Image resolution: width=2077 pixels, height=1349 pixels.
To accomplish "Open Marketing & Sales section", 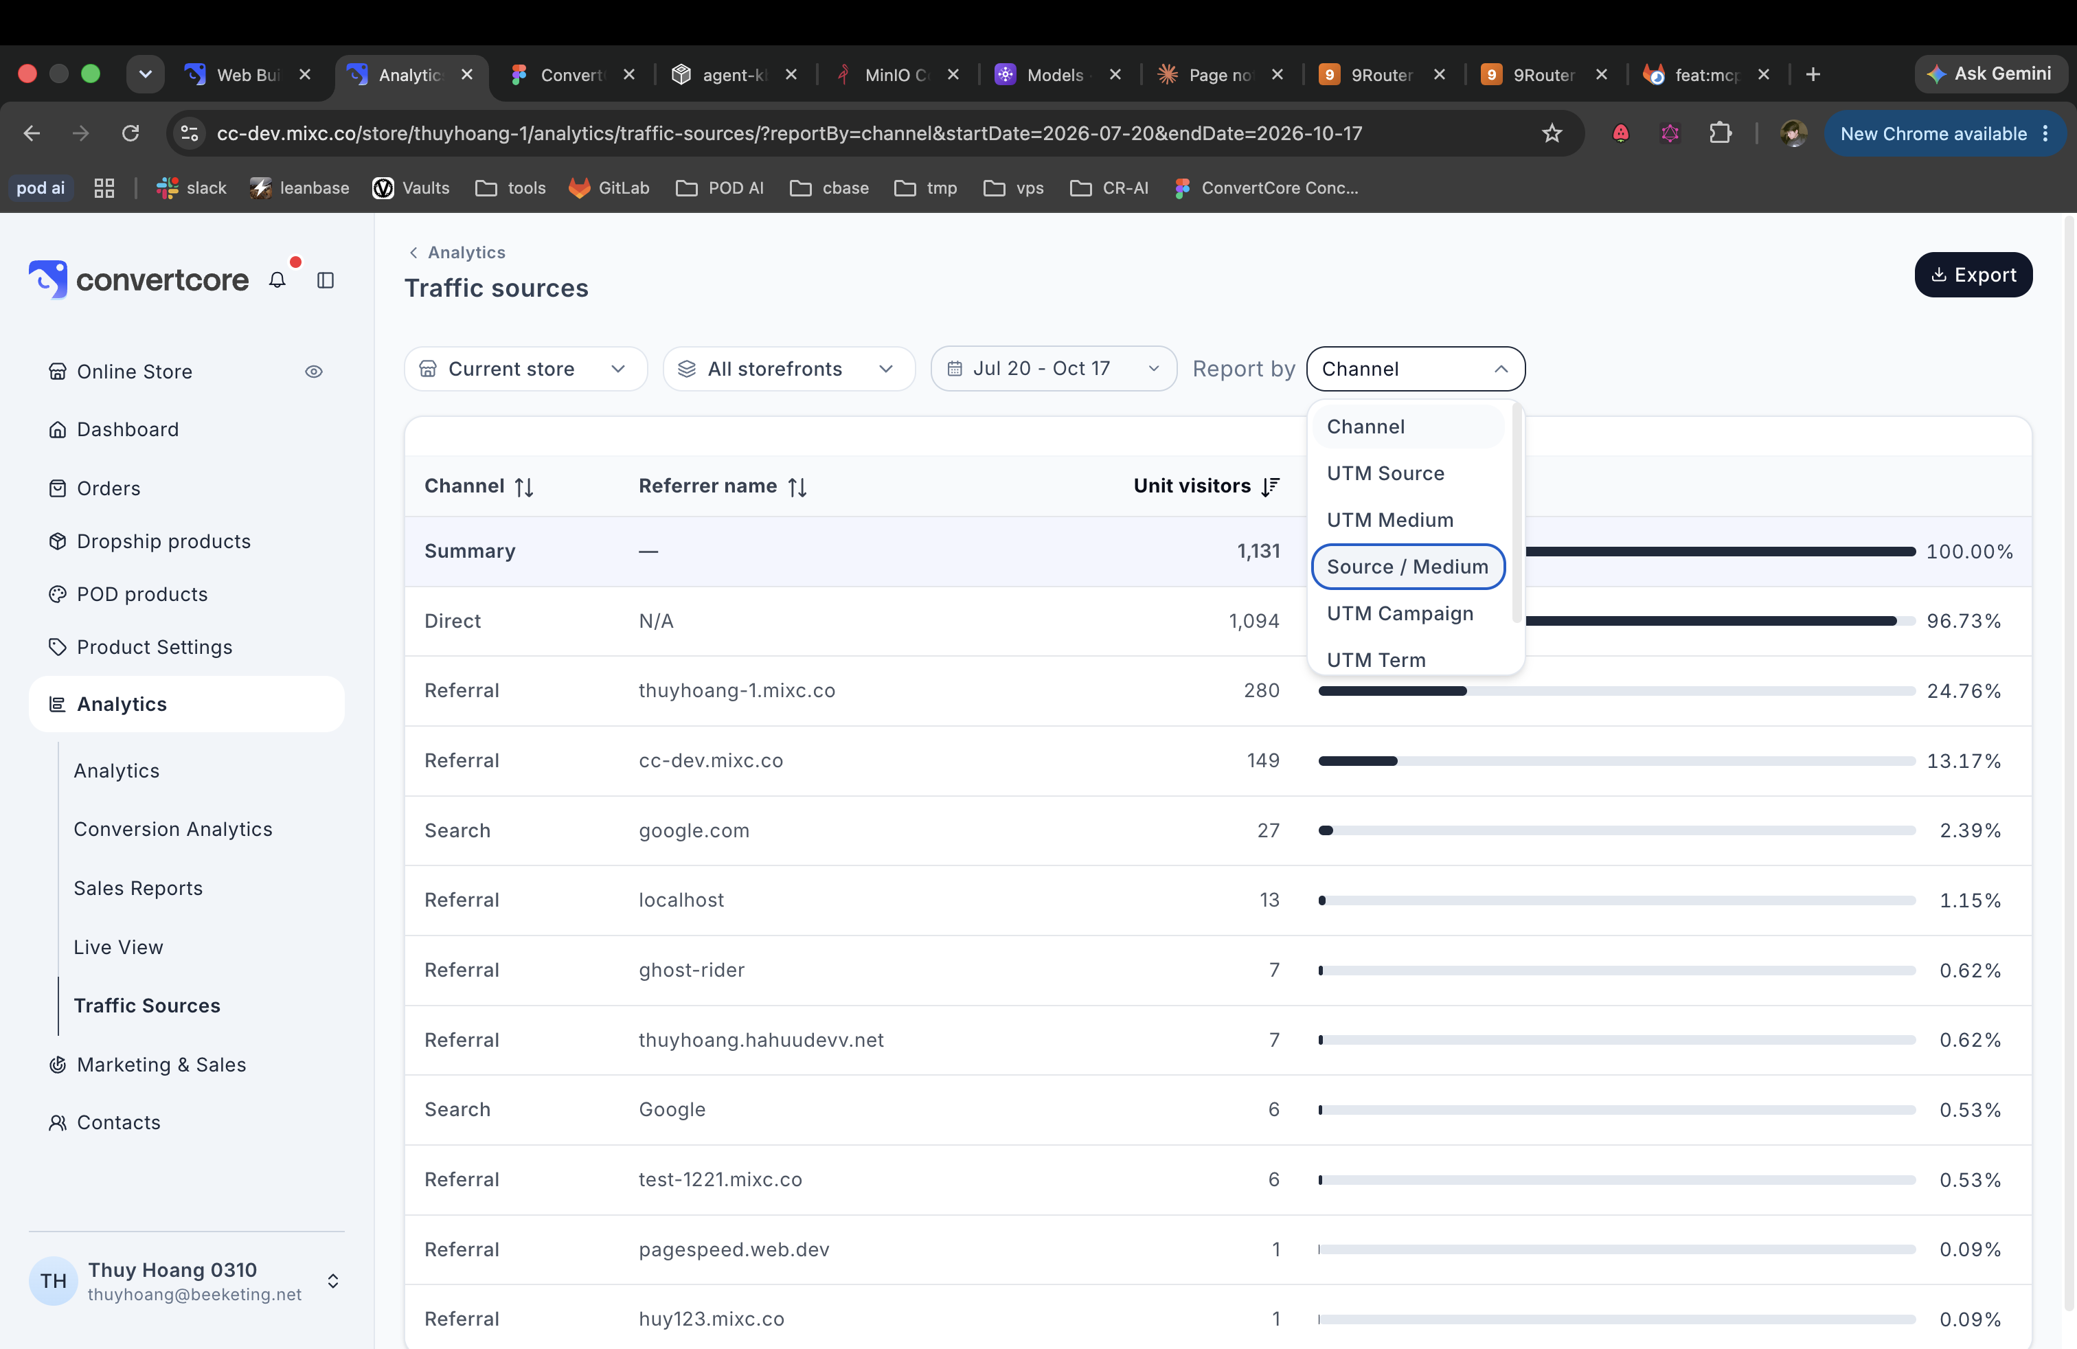I will click(161, 1065).
